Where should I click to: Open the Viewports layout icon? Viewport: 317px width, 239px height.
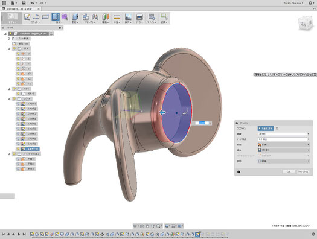point(180,226)
